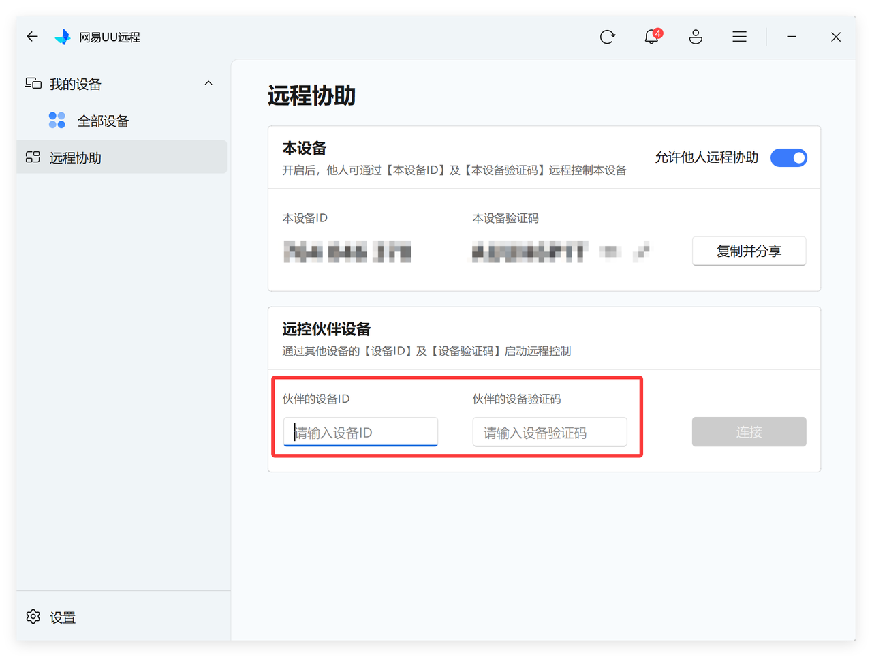Open notifications bell with badge 4
The image size is (872, 657).
tap(652, 36)
